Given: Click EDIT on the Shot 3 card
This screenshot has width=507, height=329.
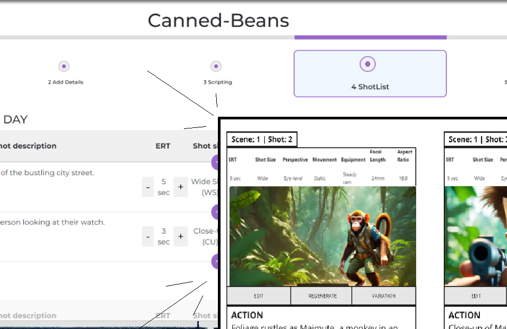Looking at the screenshot, I should [x=475, y=296].
